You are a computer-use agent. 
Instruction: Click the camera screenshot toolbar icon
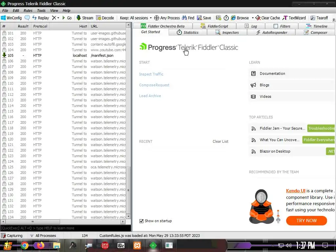point(218,18)
